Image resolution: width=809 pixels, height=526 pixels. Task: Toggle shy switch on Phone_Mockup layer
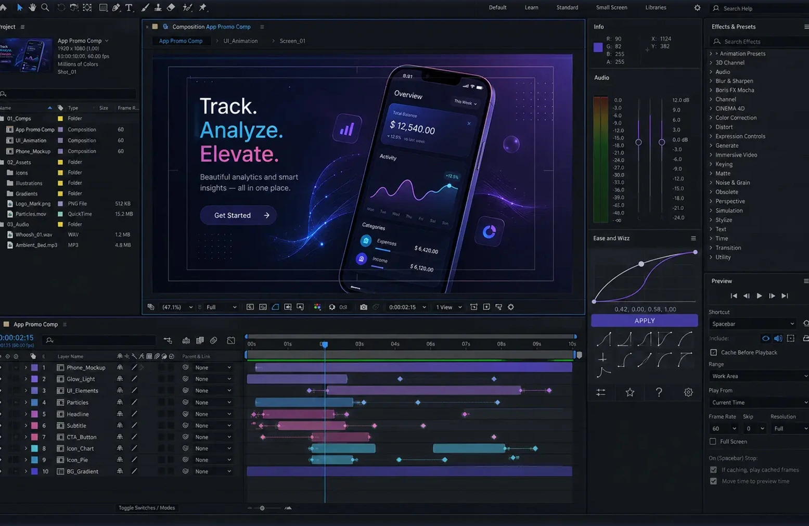[120, 367]
